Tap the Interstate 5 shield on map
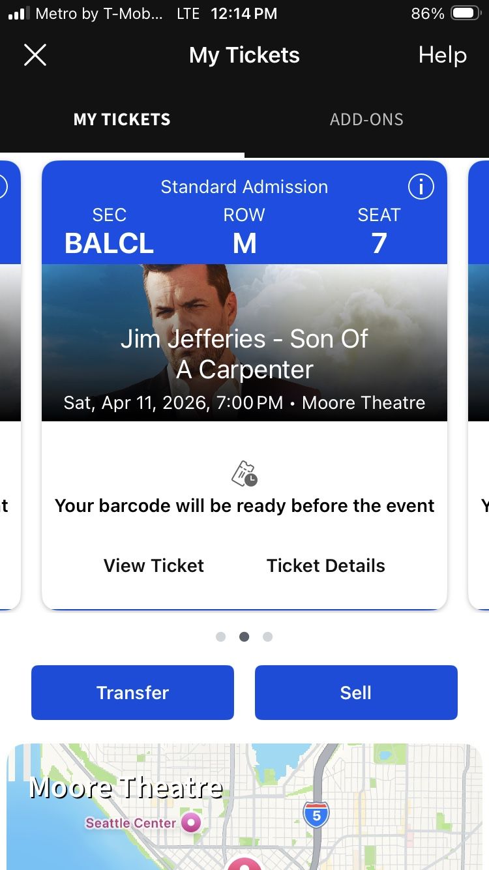489x870 pixels. (x=316, y=815)
